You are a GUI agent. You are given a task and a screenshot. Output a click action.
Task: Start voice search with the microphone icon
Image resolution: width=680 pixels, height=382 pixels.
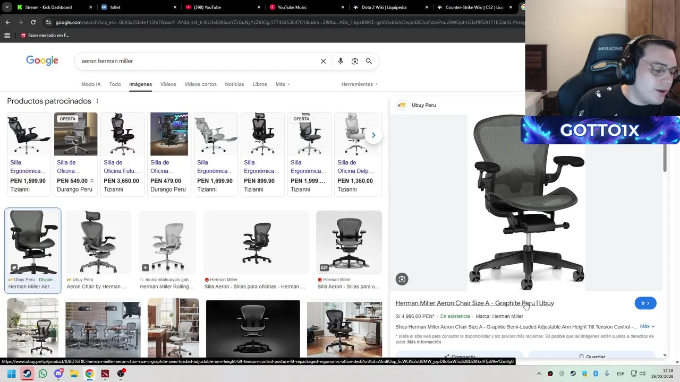point(341,61)
